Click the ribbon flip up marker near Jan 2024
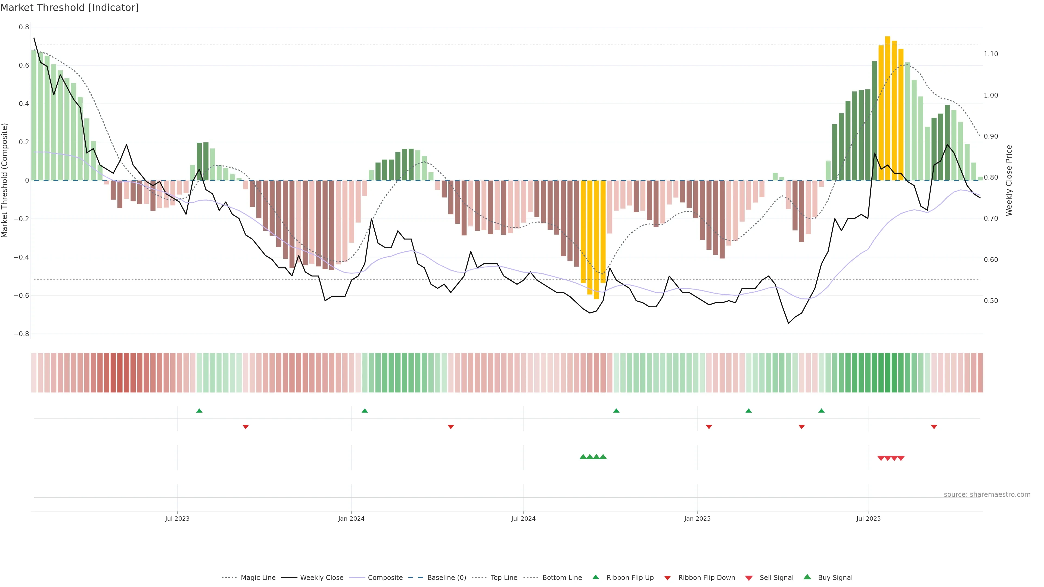The height and width of the screenshot is (587, 1044). [x=365, y=411]
